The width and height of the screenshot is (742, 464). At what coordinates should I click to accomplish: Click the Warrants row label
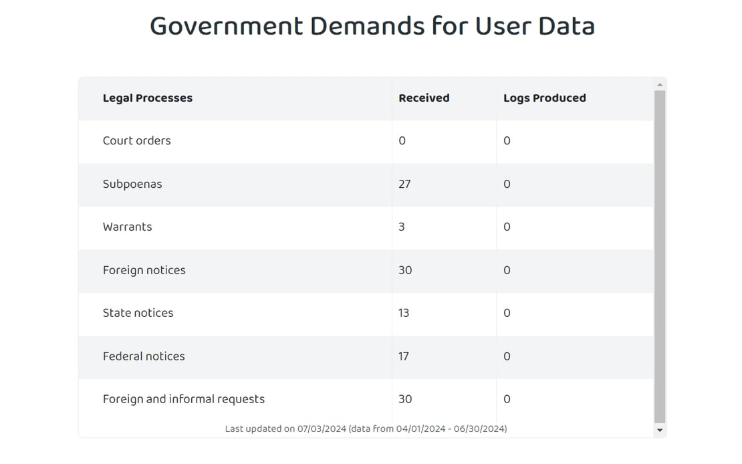(127, 227)
